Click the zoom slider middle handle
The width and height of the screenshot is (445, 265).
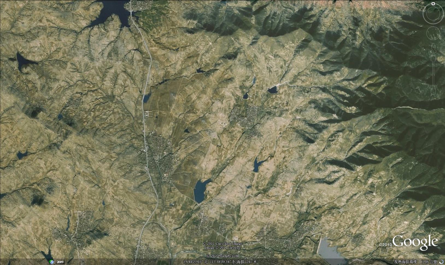point(433,74)
